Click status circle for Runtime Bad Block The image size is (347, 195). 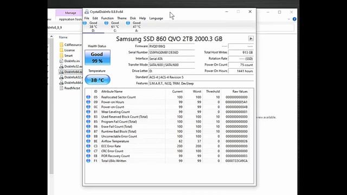(88, 131)
